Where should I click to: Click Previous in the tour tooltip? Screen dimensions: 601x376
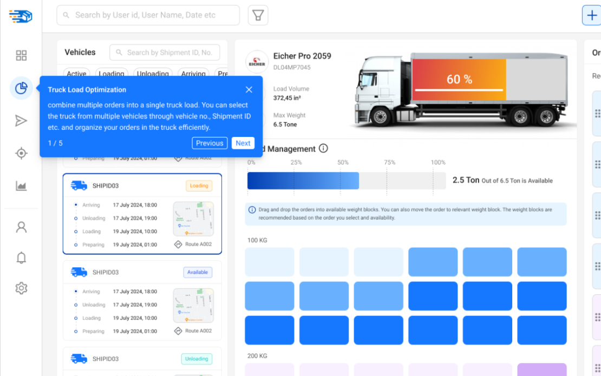(x=210, y=143)
